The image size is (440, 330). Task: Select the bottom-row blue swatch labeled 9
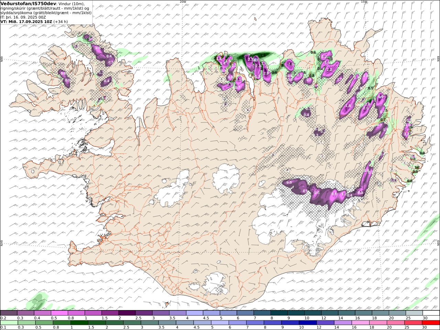(x=290, y=323)
